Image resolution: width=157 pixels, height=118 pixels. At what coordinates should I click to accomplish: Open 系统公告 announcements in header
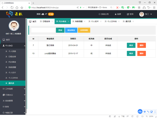[104, 14]
